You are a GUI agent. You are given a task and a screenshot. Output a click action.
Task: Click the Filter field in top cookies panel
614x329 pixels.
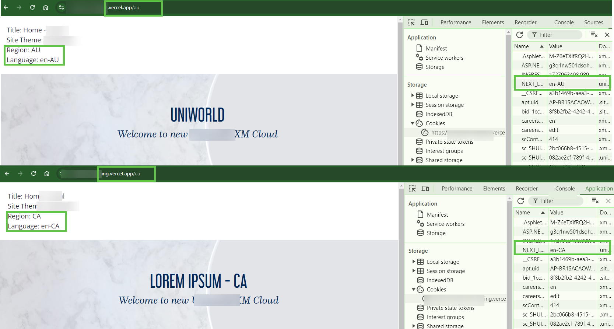(555, 35)
